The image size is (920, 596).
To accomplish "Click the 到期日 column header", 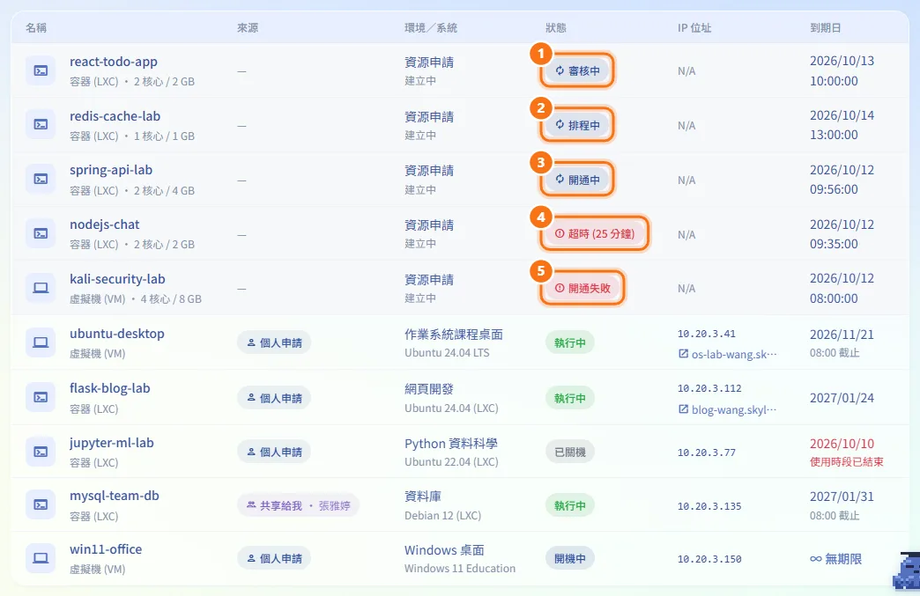I will 826,27.
